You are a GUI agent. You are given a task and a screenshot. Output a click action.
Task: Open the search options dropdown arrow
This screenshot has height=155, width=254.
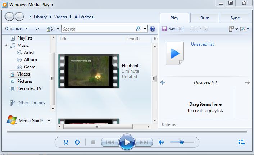click(x=145, y=29)
